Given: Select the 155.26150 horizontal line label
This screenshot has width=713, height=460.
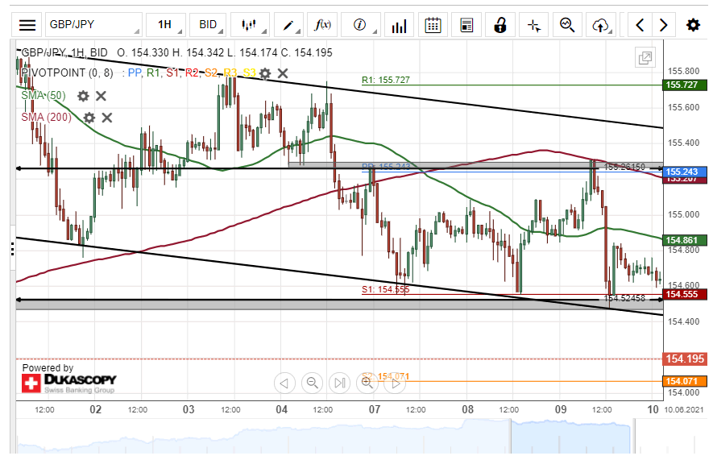Looking at the screenshot, I should [624, 167].
